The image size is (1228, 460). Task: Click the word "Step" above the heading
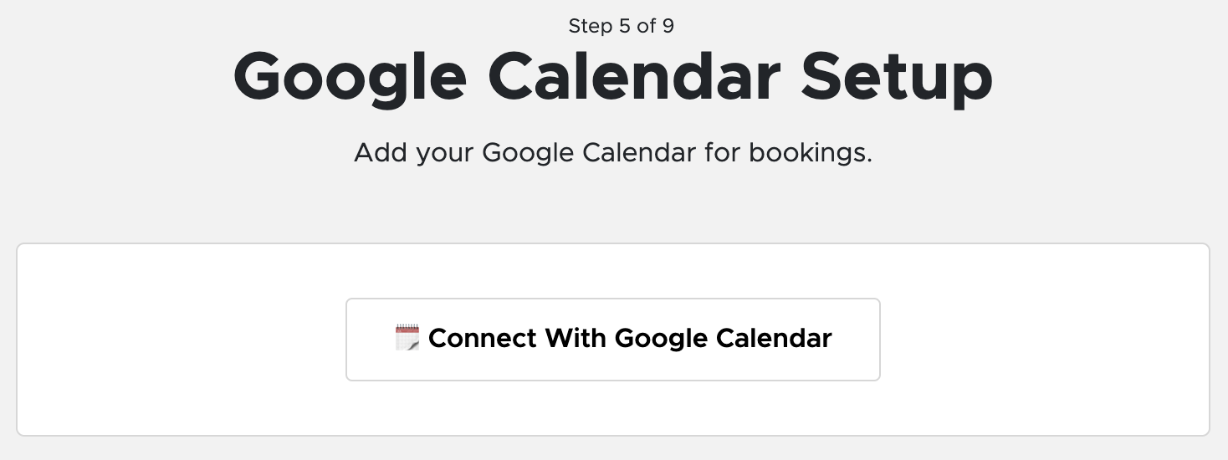point(591,26)
